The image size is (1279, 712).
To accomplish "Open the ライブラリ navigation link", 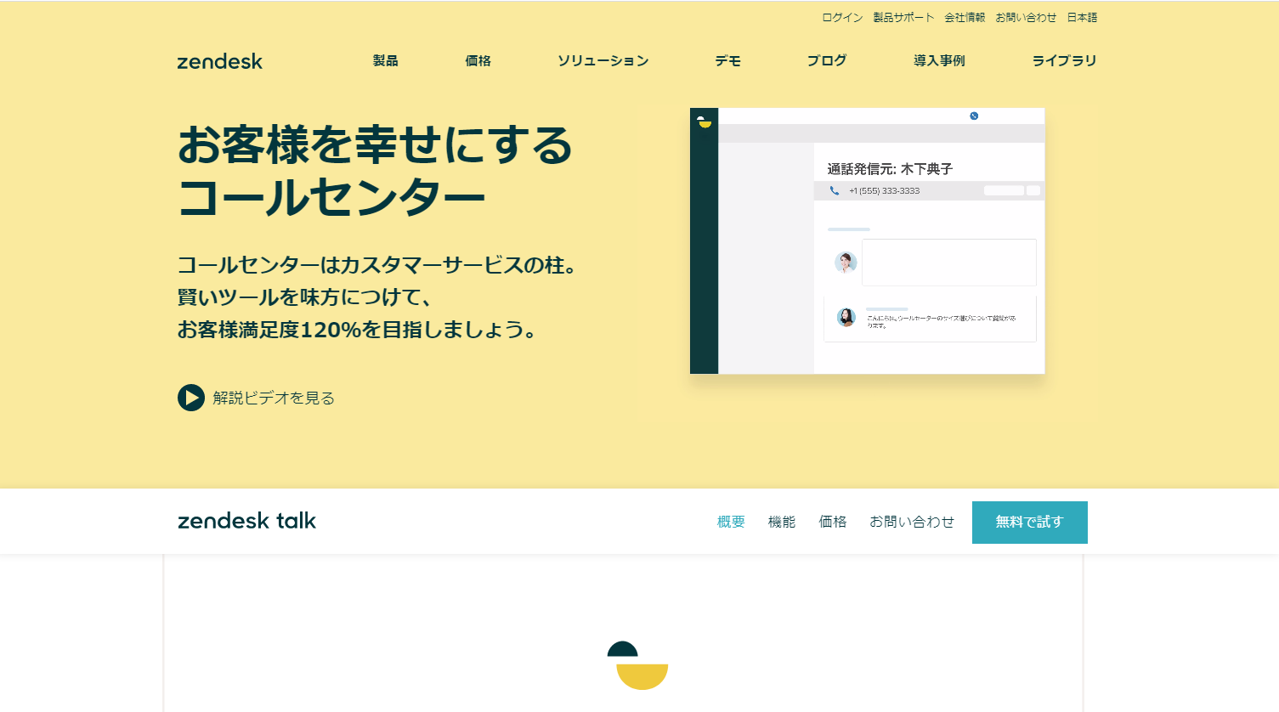I will pos(1064,60).
